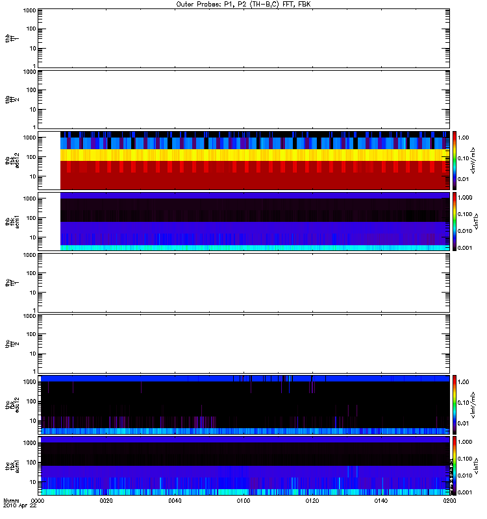Screen dimensions: 487x519
Task: Click the empty thc fff 2 plot area
Action: [x=243, y=344]
